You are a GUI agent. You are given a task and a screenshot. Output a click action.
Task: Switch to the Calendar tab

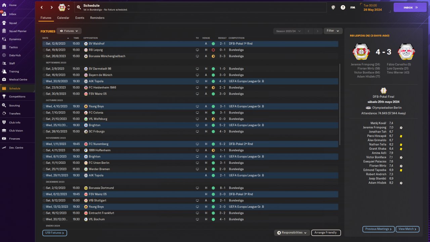[63, 18]
